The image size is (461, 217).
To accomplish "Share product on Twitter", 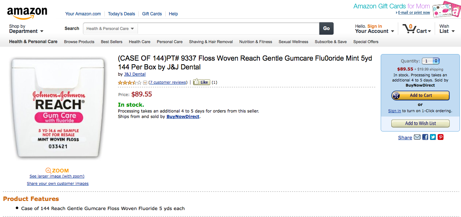I will (x=433, y=137).
